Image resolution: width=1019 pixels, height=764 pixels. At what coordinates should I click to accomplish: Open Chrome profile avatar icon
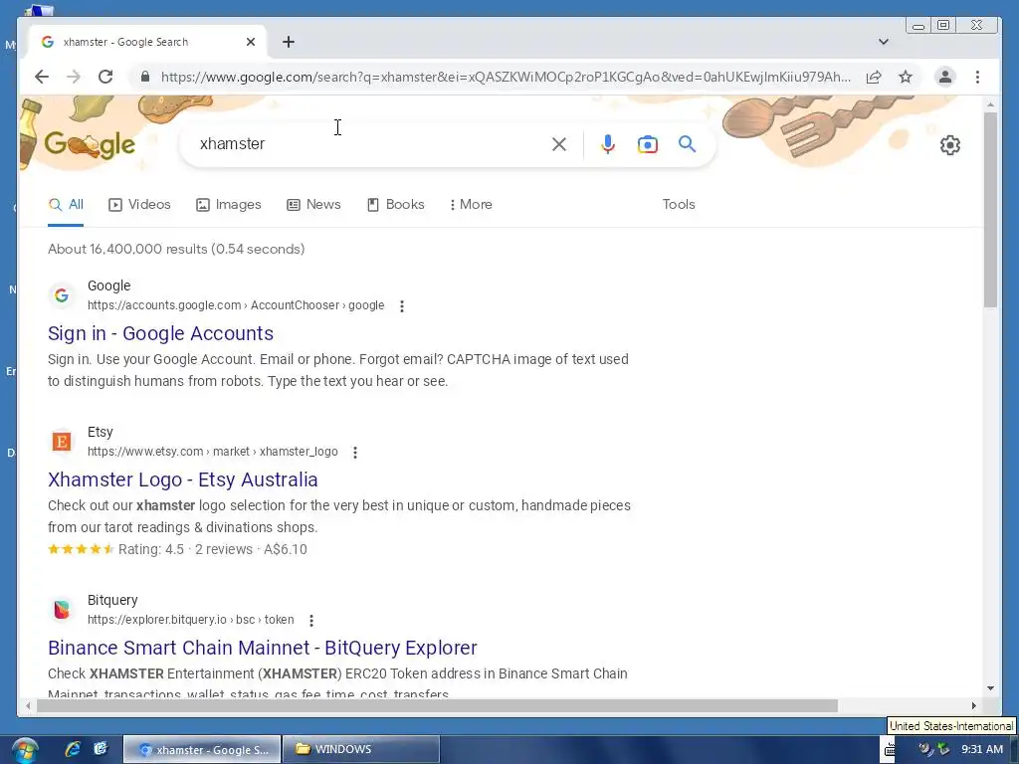coord(945,77)
